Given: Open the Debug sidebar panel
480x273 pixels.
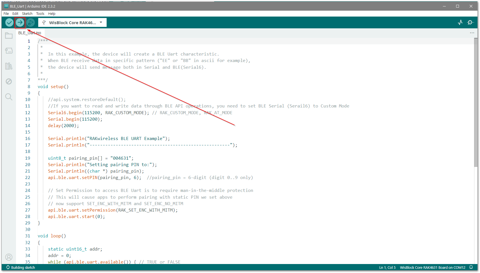Looking at the screenshot, I should 9,81.
